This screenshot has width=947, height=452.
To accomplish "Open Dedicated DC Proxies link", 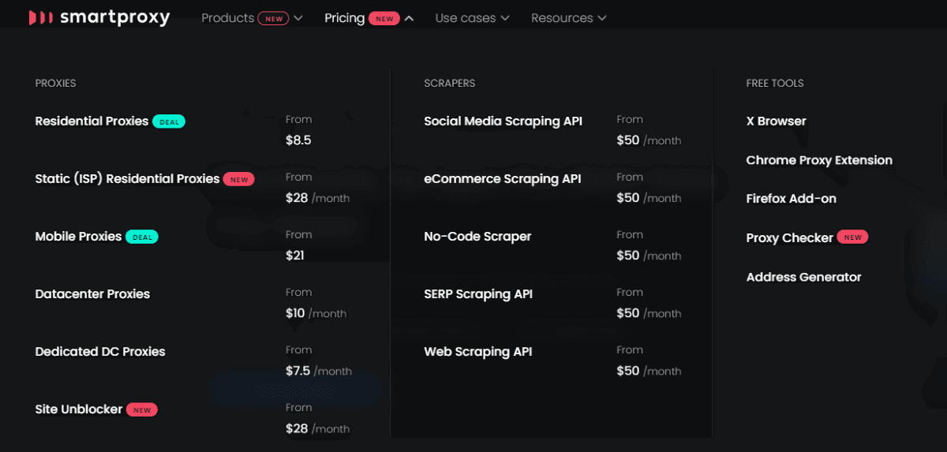I will (100, 352).
